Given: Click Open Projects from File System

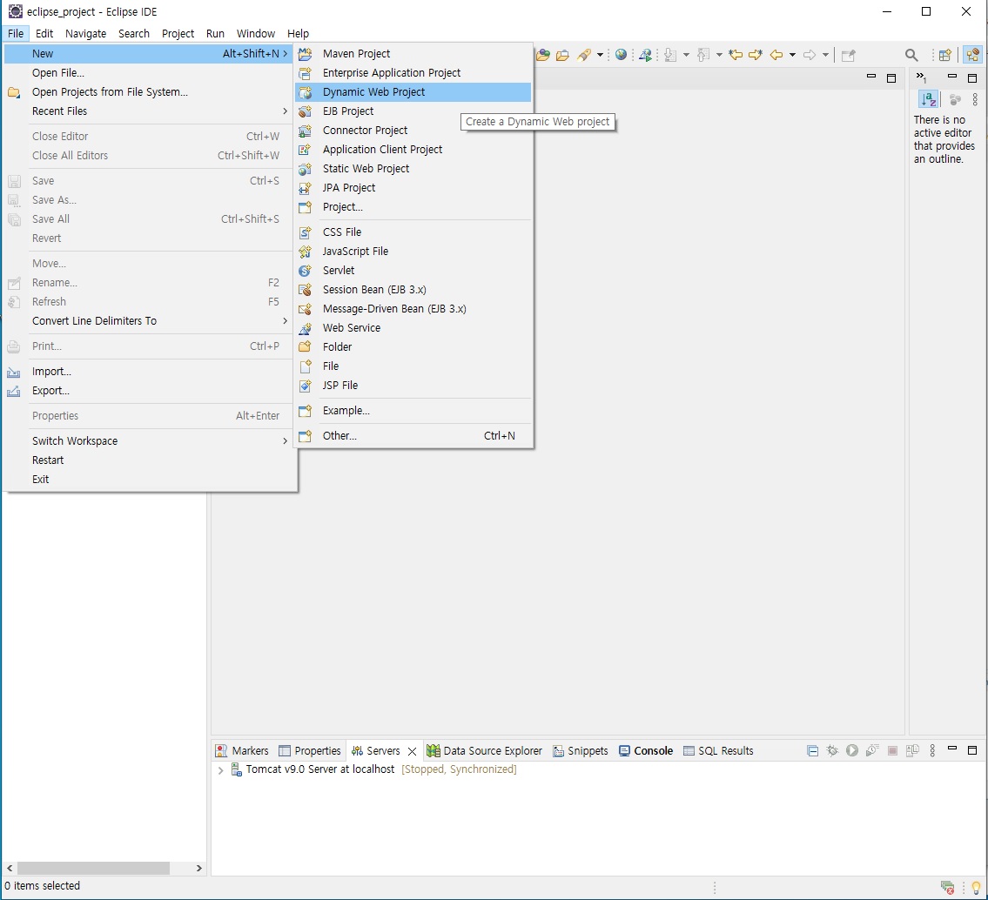Looking at the screenshot, I should click(x=150, y=92).
